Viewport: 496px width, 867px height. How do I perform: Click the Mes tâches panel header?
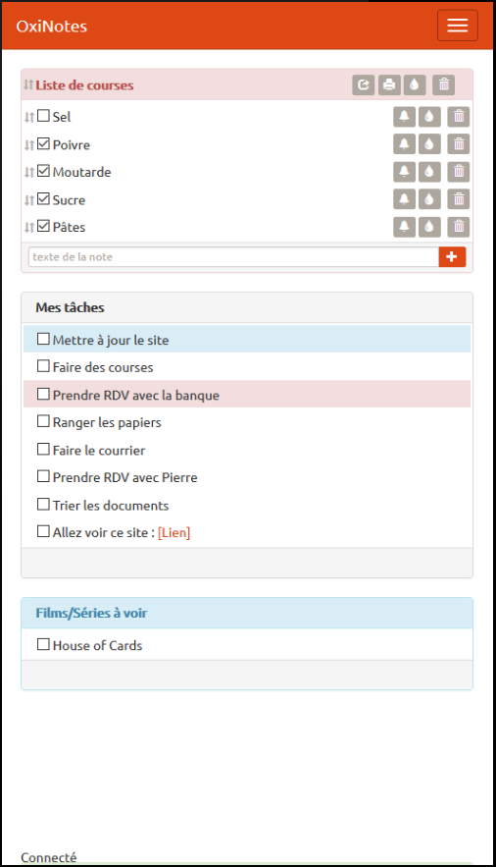(247, 307)
